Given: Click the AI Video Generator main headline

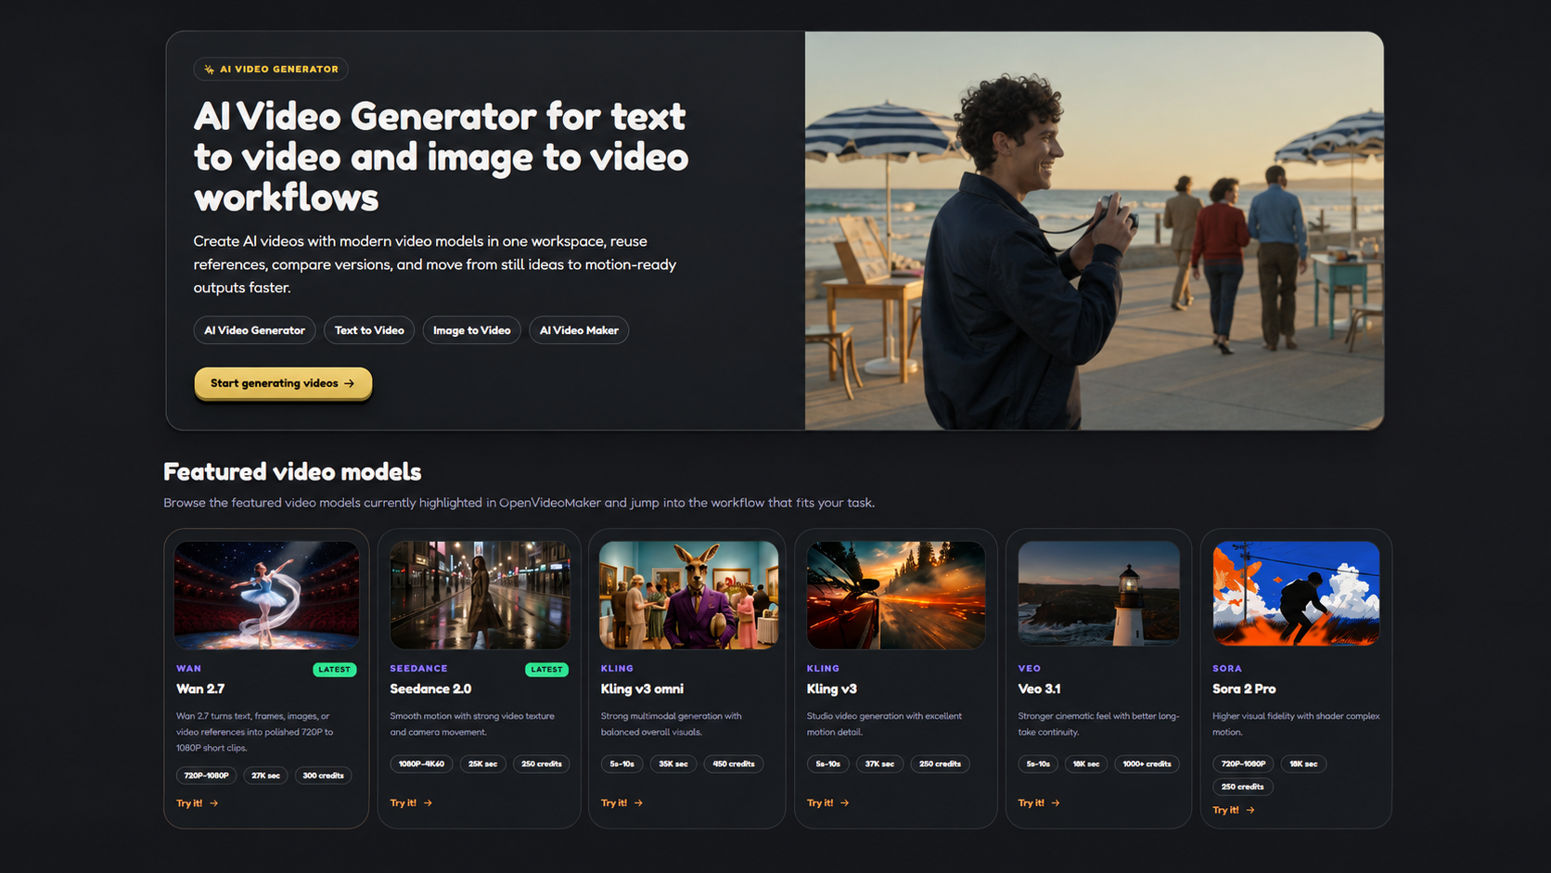Looking at the screenshot, I should (x=441, y=157).
